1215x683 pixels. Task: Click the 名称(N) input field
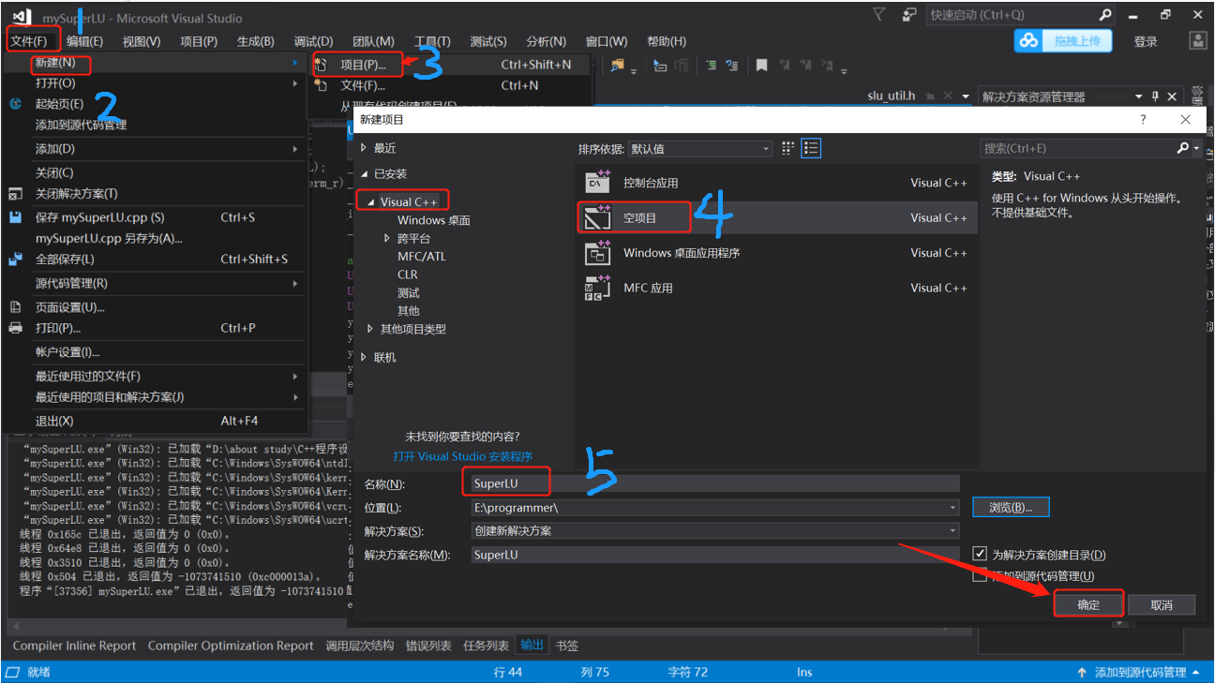point(715,483)
